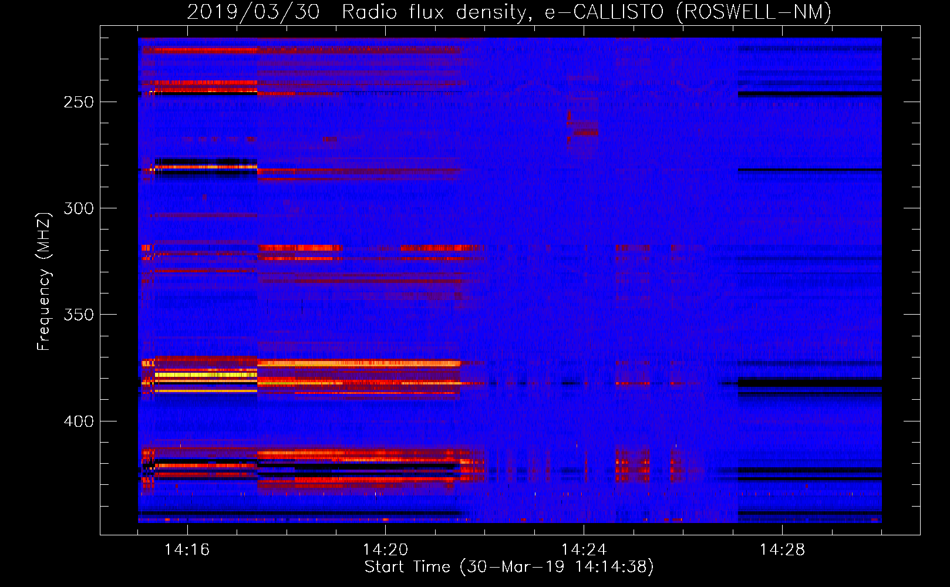Click the 14:16 time tick label
Image resolution: width=950 pixels, height=587 pixels.
187,550
